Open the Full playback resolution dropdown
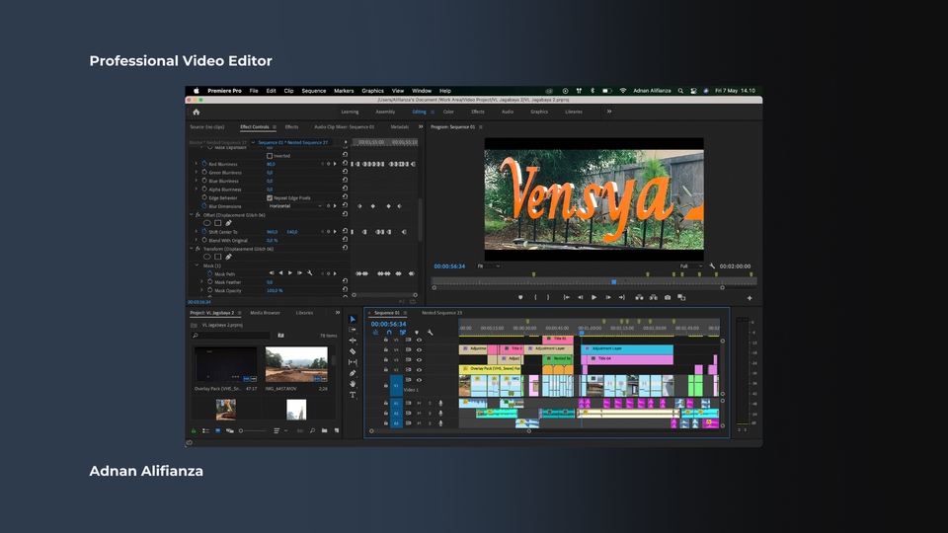The width and height of the screenshot is (948, 533). click(692, 266)
